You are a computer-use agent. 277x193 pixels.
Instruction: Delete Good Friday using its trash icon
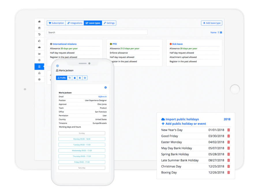click(229, 136)
